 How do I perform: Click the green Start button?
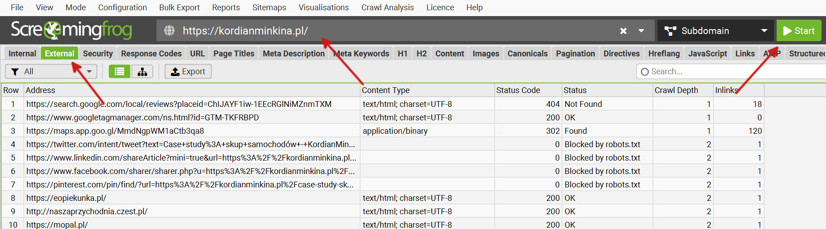pyautogui.click(x=799, y=30)
